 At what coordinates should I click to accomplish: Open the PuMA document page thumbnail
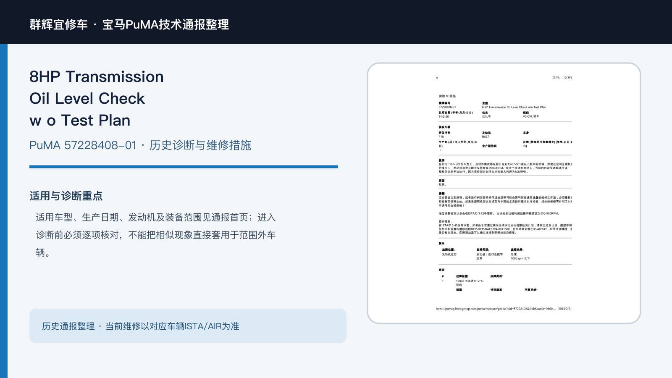[504, 193]
